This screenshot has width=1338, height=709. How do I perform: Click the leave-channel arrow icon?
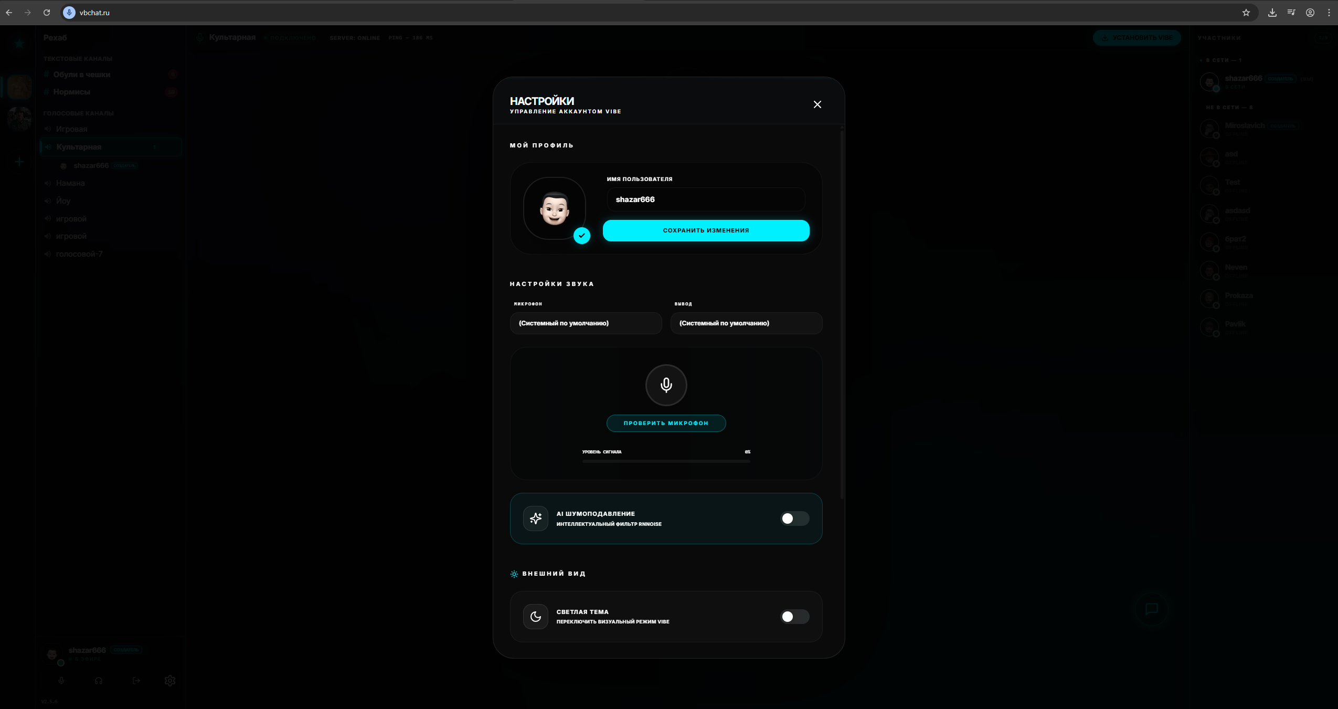[136, 681]
